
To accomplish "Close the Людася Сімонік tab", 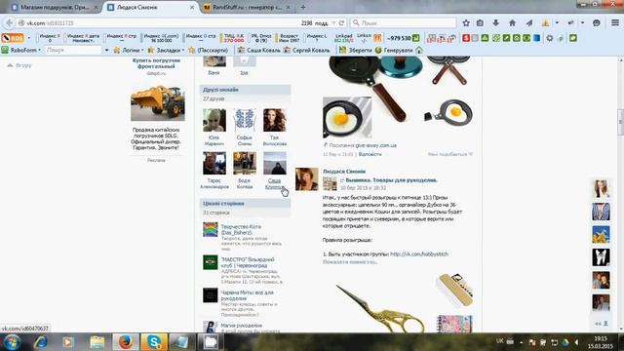I will pos(192,7).
